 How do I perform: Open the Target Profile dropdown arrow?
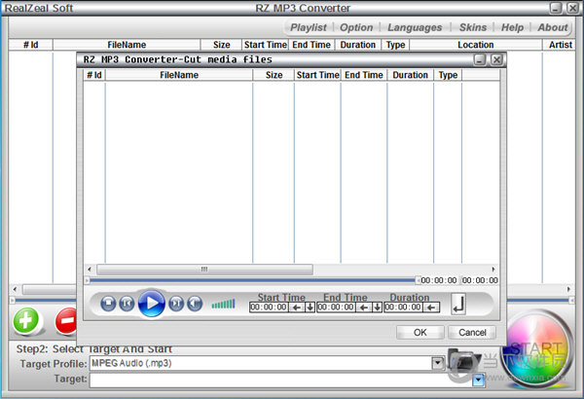pyautogui.click(x=438, y=363)
